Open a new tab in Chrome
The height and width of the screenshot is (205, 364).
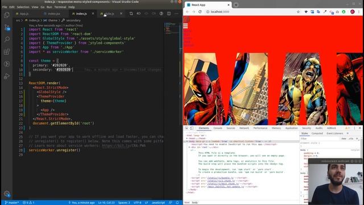tap(236, 5)
